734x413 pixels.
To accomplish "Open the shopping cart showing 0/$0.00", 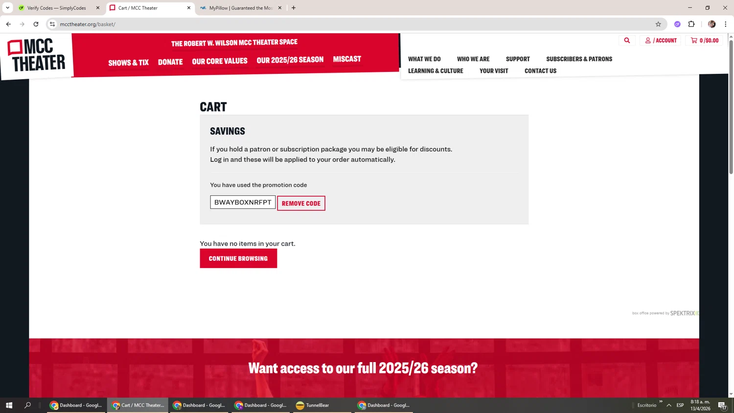I will 705,41.
